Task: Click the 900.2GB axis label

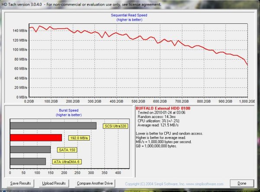Action: pyautogui.click(x=225, y=101)
